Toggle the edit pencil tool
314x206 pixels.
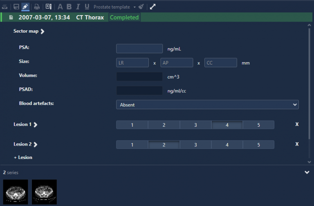tap(25, 7)
